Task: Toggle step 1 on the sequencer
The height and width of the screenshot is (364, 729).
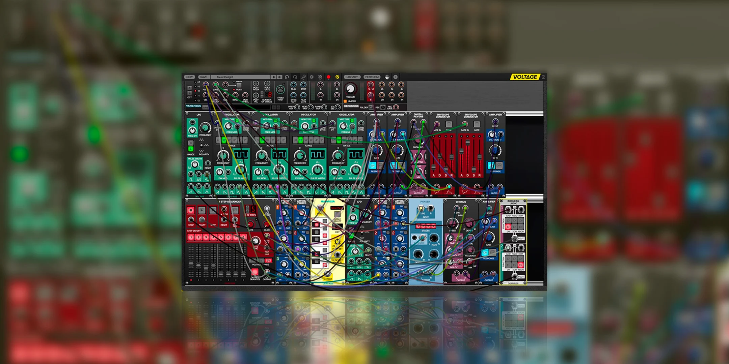Action: tap(191, 237)
